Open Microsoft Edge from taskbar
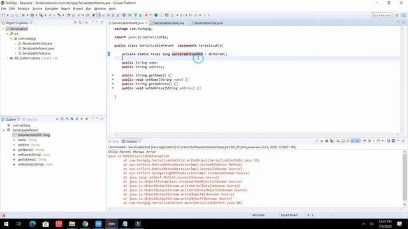The image size is (408, 229). coord(33,223)
